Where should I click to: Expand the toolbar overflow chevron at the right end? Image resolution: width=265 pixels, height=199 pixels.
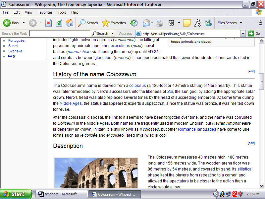[x=260, y=23]
